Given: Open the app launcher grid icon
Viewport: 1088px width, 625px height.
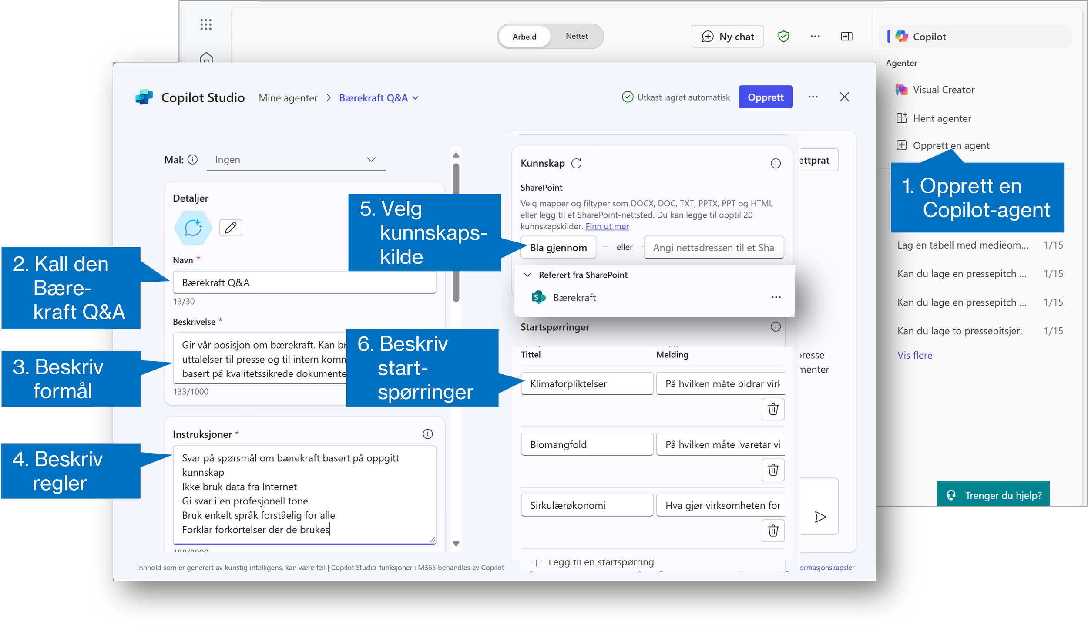Looking at the screenshot, I should [206, 24].
